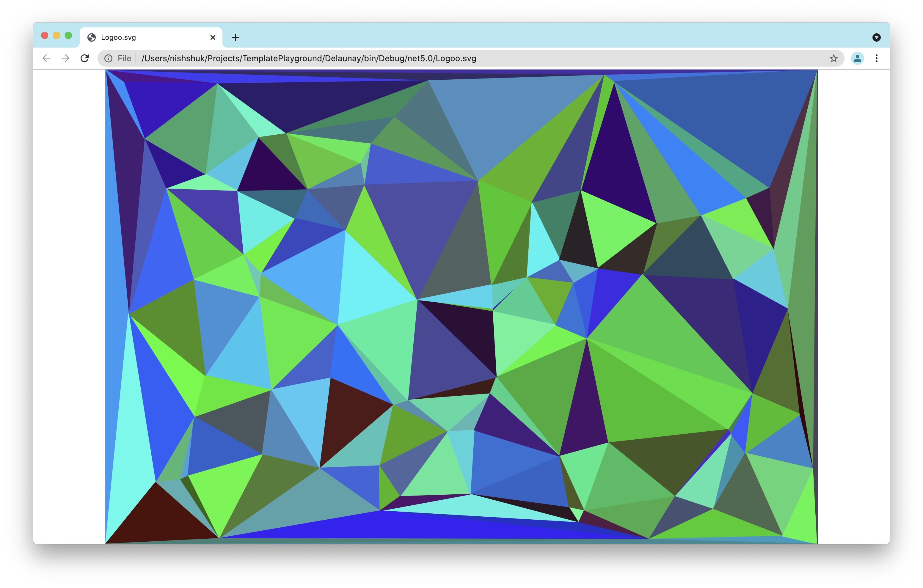The width and height of the screenshot is (923, 588).
Task: Open a new tab with the plus button
Action: pos(235,37)
